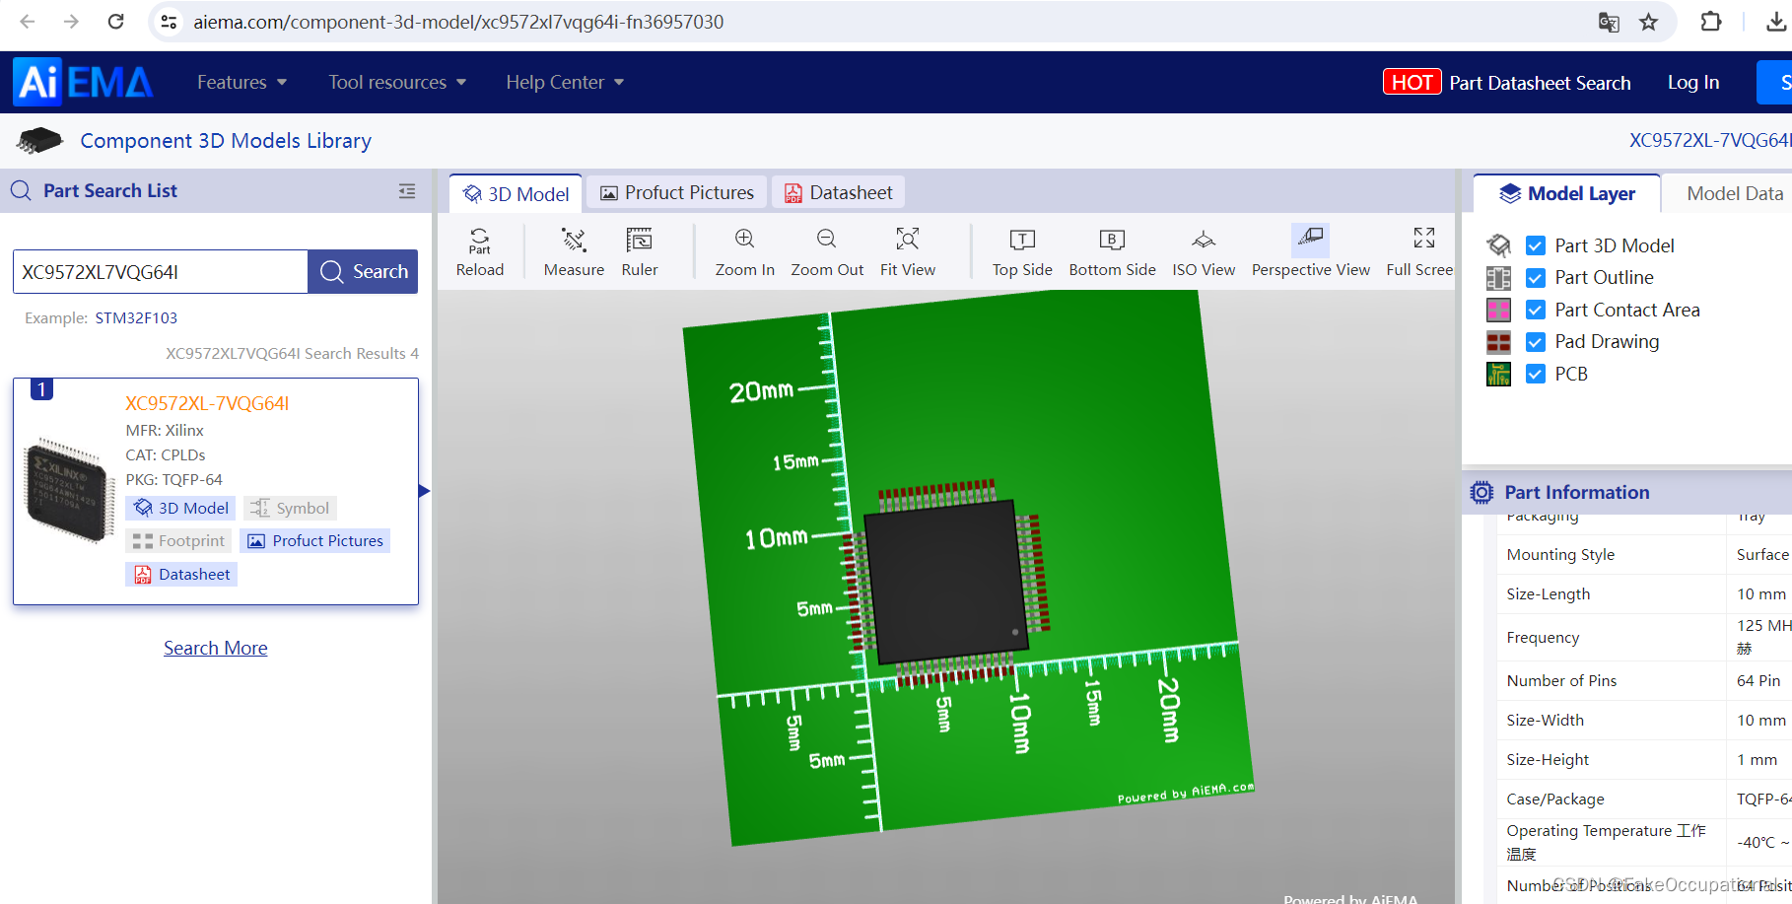The width and height of the screenshot is (1792, 904).
Task: Click the Part Outline layer icon
Action: click(1498, 278)
